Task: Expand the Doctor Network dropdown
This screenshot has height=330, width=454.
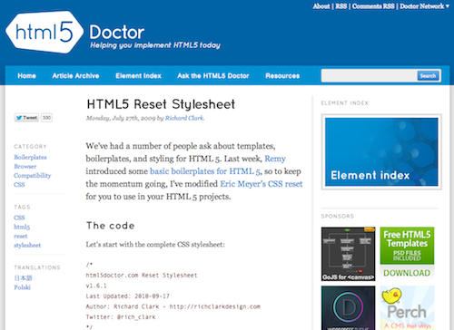Action: [x=424, y=6]
